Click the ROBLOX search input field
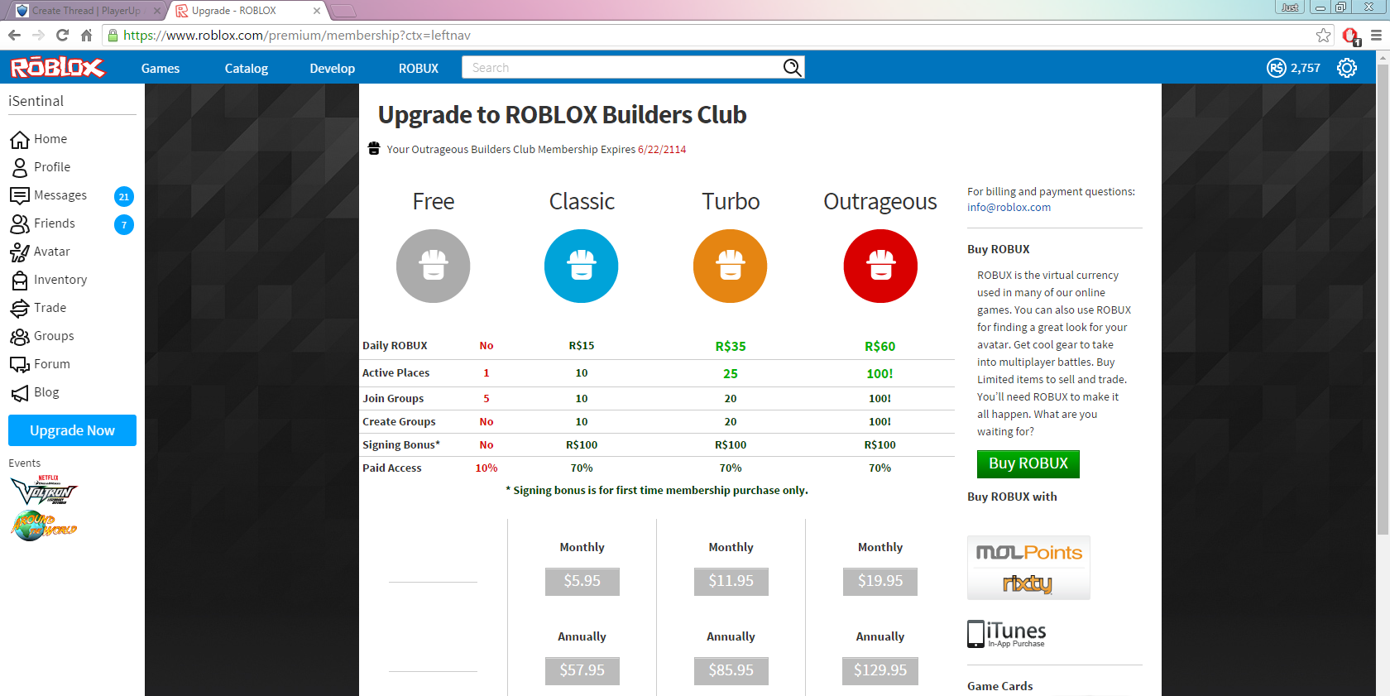This screenshot has width=1390, height=696. (x=621, y=68)
